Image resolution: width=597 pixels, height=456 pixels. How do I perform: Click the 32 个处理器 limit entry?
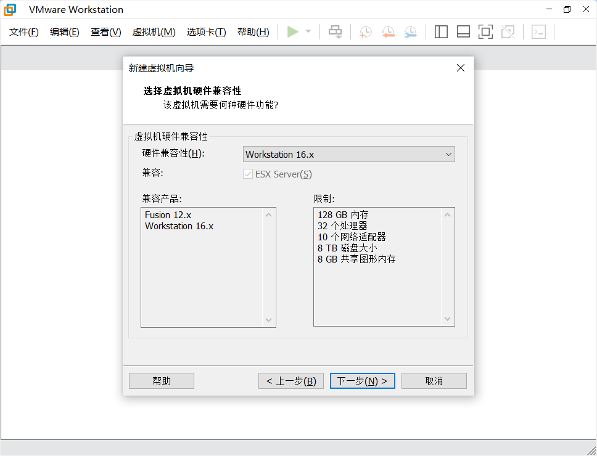pyautogui.click(x=342, y=226)
